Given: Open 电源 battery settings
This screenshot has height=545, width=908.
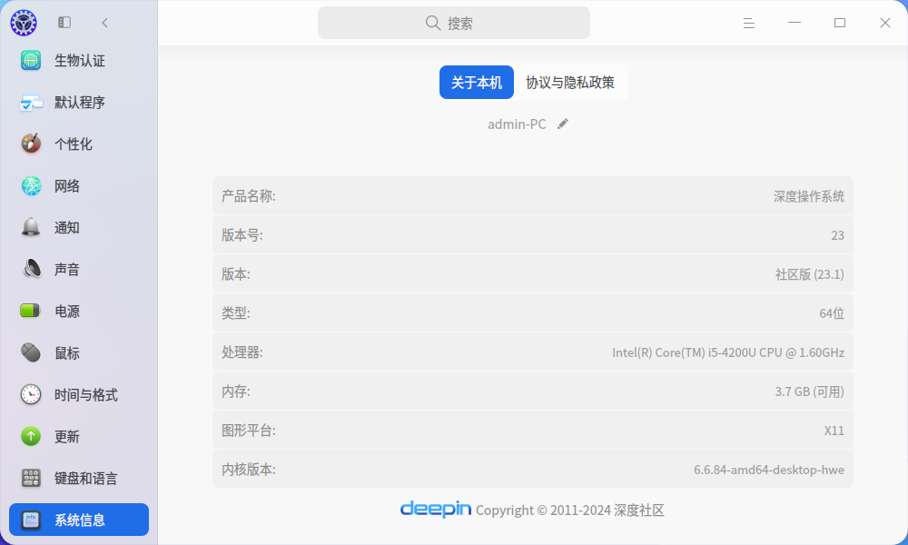Looking at the screenshot, I should coord(79,311).
